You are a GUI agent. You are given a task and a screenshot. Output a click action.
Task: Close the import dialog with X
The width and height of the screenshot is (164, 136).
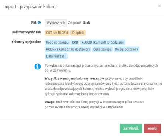point(160,6)
